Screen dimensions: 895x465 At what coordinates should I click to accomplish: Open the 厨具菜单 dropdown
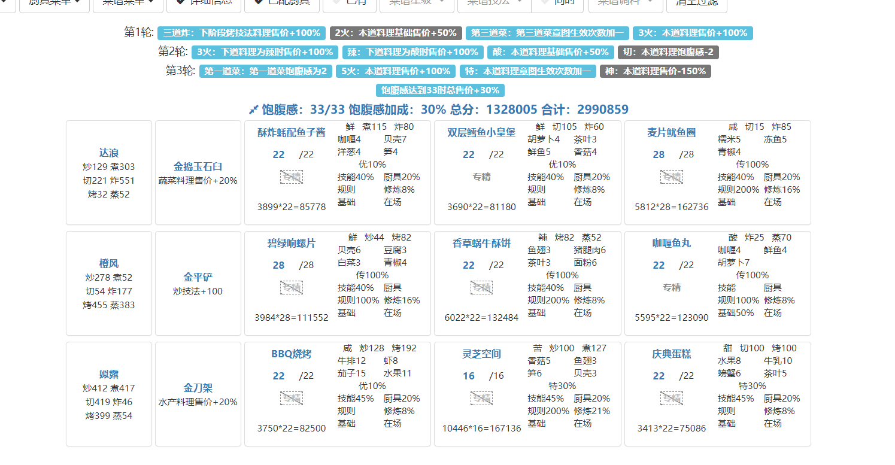[54, 2]
